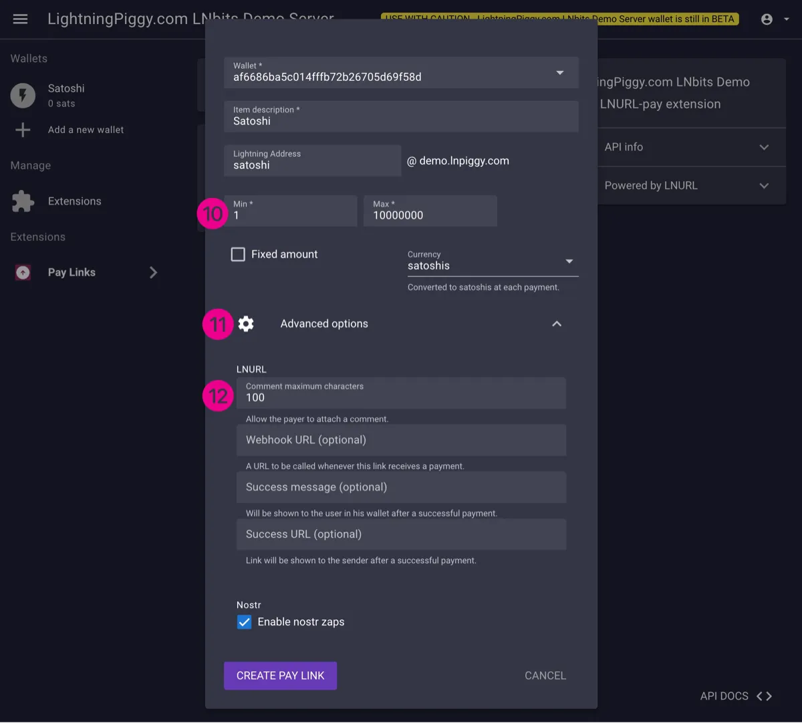Select Extensions under Manage

coord(74,201)
